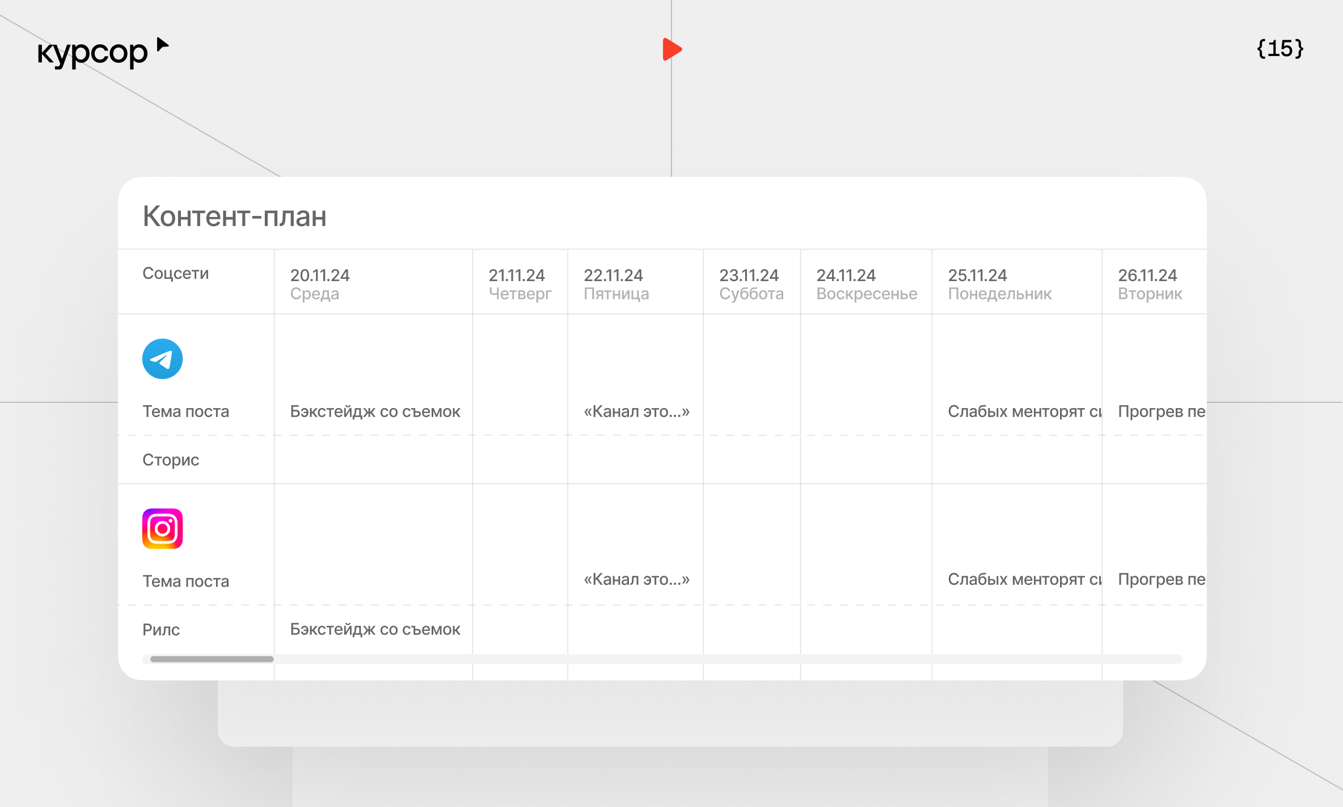The width and height of the screenshot is (1343, 807).
Task: Click the Соцсети column header
Action: tap(176, 273)
